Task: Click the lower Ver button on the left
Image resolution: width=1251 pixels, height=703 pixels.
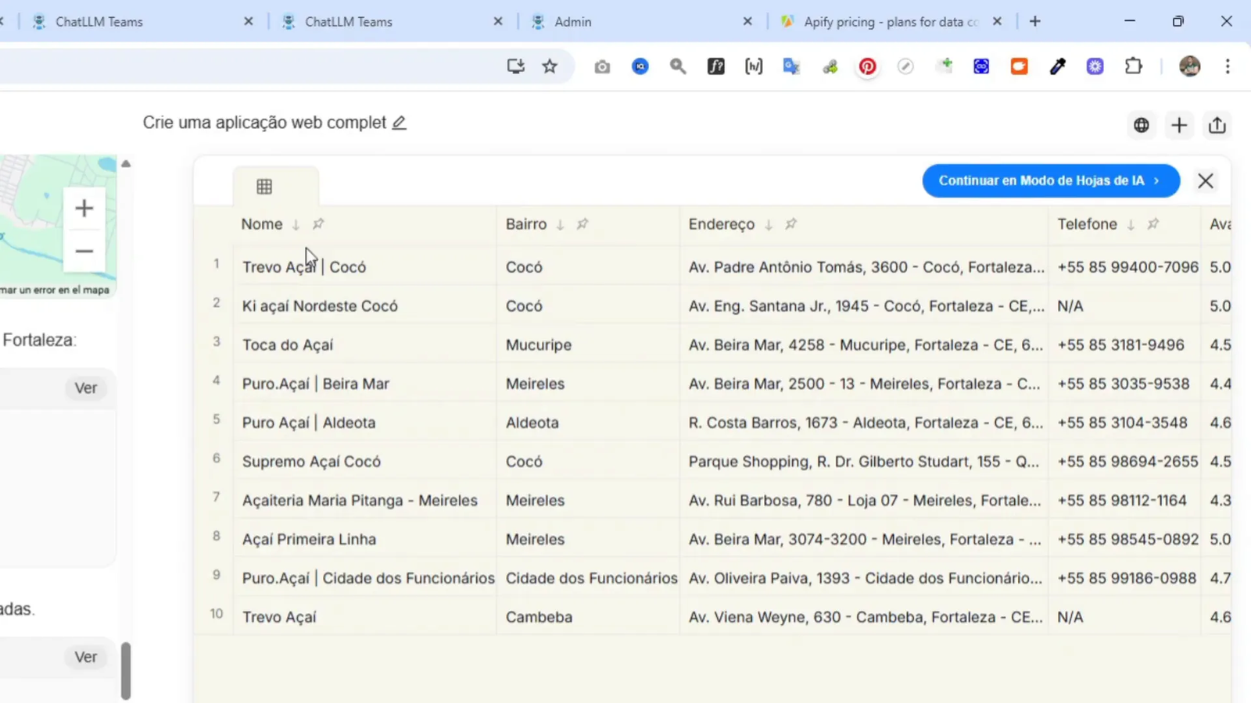Action: tap(86, 656)
